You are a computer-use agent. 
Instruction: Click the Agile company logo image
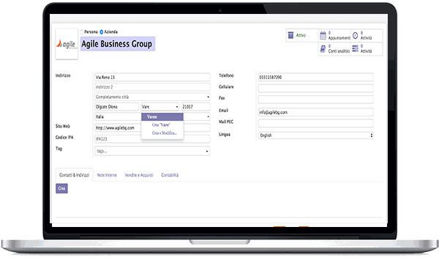(67, 44)
